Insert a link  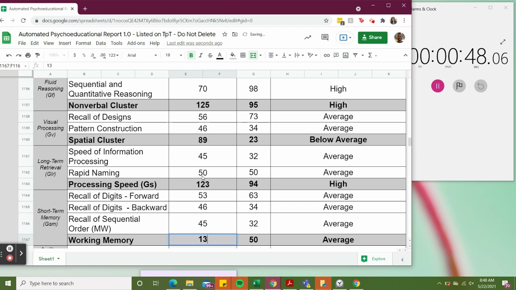327,55
